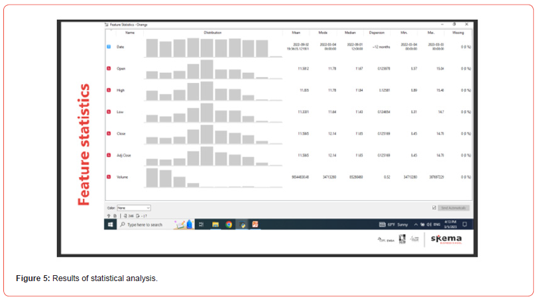Image resolution: width=543 pixels, height=301 pixels.
Task: Click the missing percentage in the Low row
Action: click(x=465, y=112)
